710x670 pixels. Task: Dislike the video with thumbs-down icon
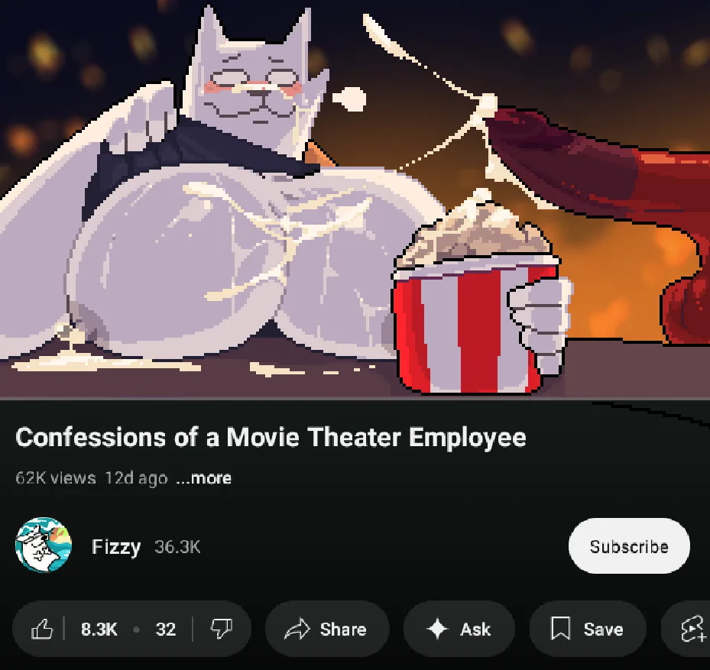(222, 629)
